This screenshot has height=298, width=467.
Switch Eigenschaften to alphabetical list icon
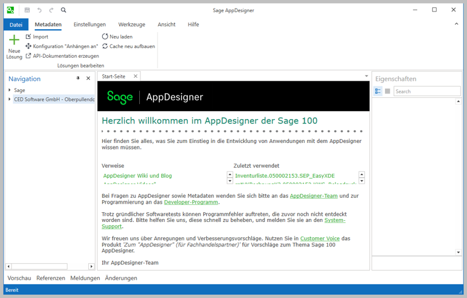(387, 91)
